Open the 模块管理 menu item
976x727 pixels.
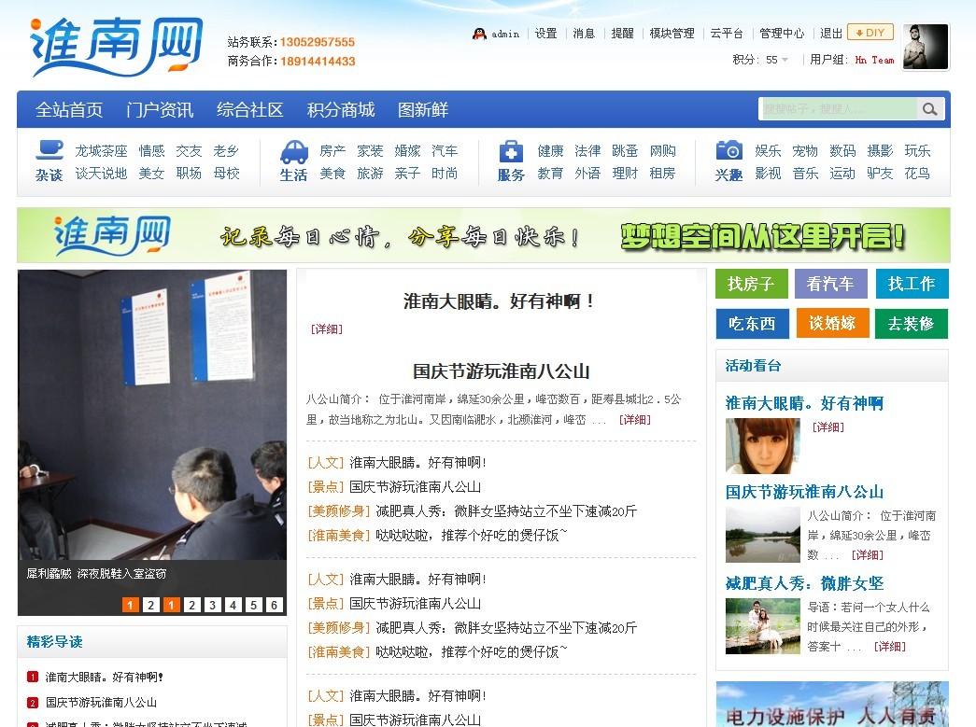[x=672, y=32]
